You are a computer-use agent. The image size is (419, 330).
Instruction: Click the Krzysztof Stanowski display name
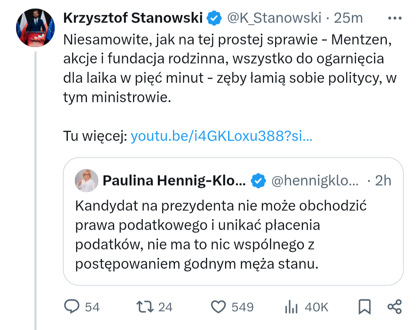tap(133, 18)
